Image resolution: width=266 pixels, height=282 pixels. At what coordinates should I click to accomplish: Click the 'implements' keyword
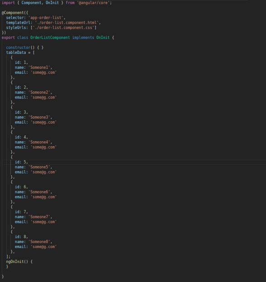tap(83, 38)
